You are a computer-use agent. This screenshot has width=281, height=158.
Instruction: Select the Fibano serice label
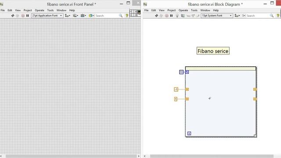tap(213, 51)
